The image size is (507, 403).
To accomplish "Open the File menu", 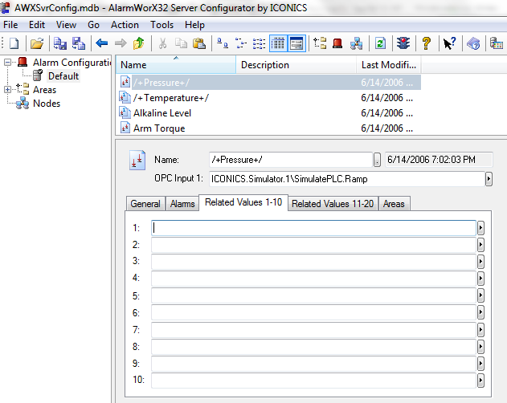I will click(x=10, y=25).
